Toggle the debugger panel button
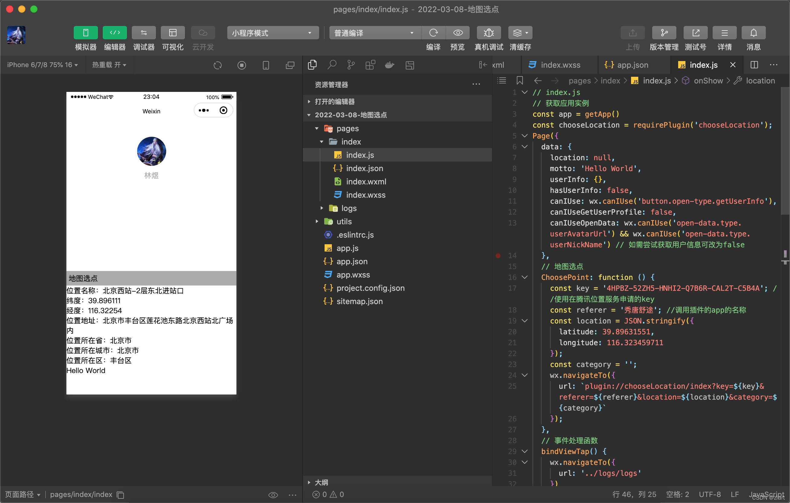The height and width of the screenshot is (503, 790). tap(144, 33)
